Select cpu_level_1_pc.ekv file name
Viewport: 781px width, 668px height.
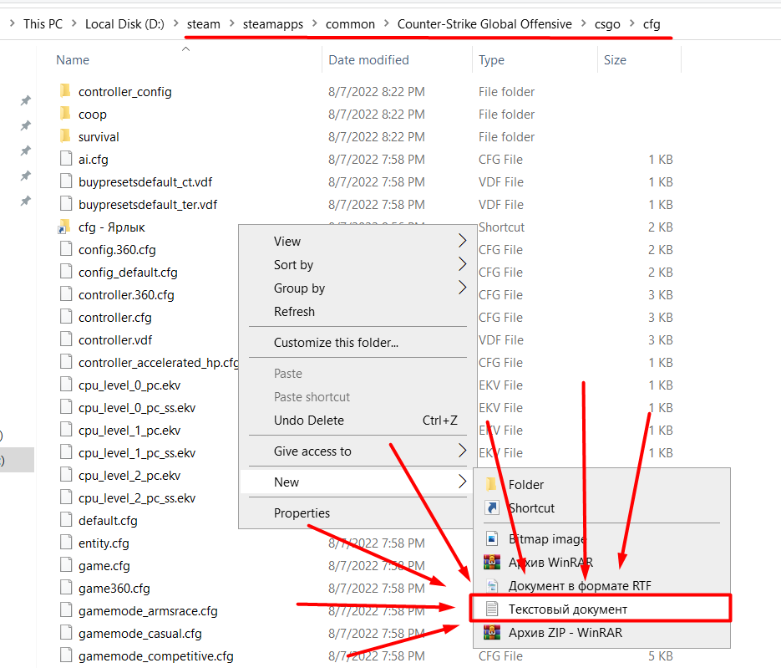click(x=129, y=430)
